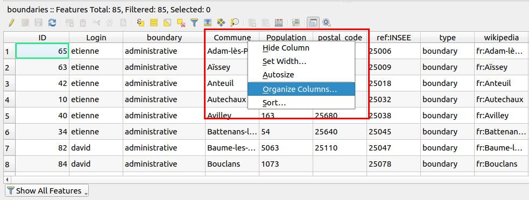
Task: Click the save edits floppy icon
Action: tap(38, 23)
